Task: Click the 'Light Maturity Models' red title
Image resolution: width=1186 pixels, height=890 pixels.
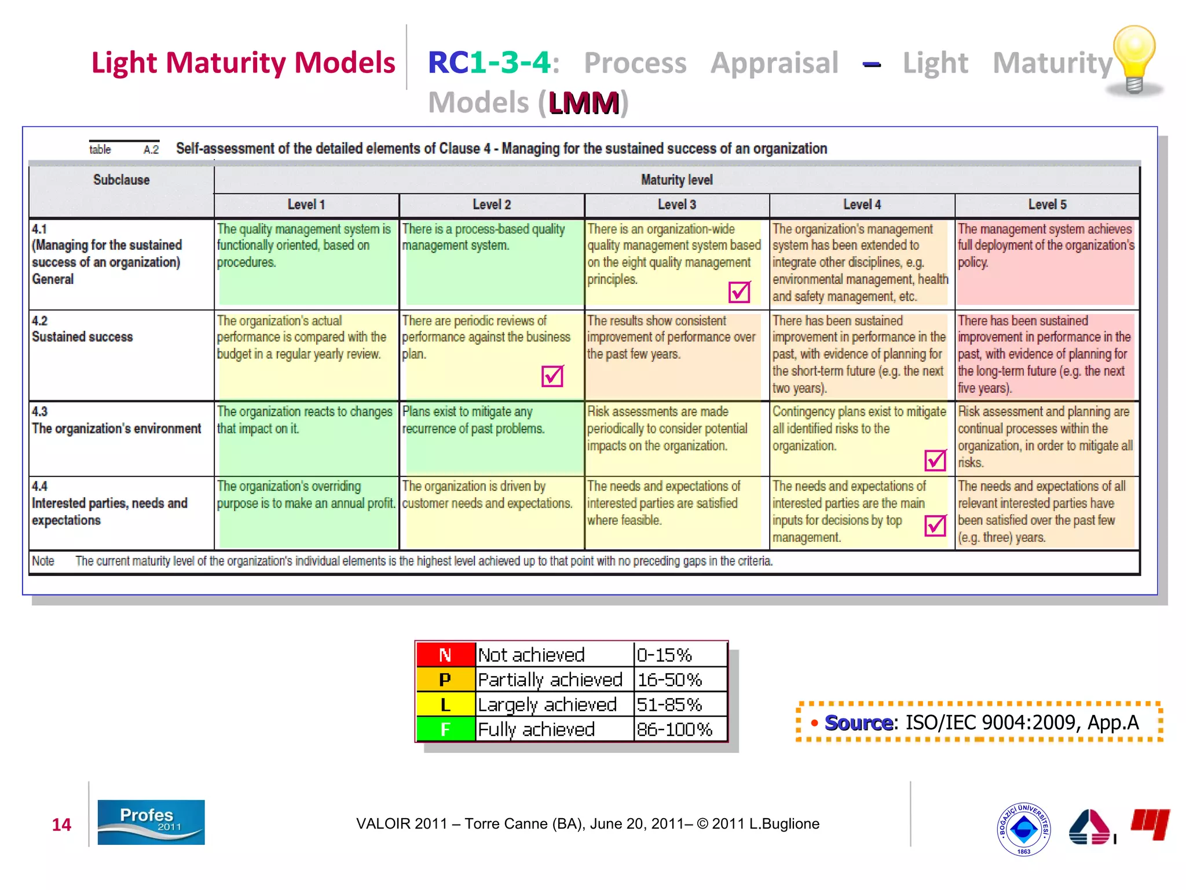Action: [243, 63]
